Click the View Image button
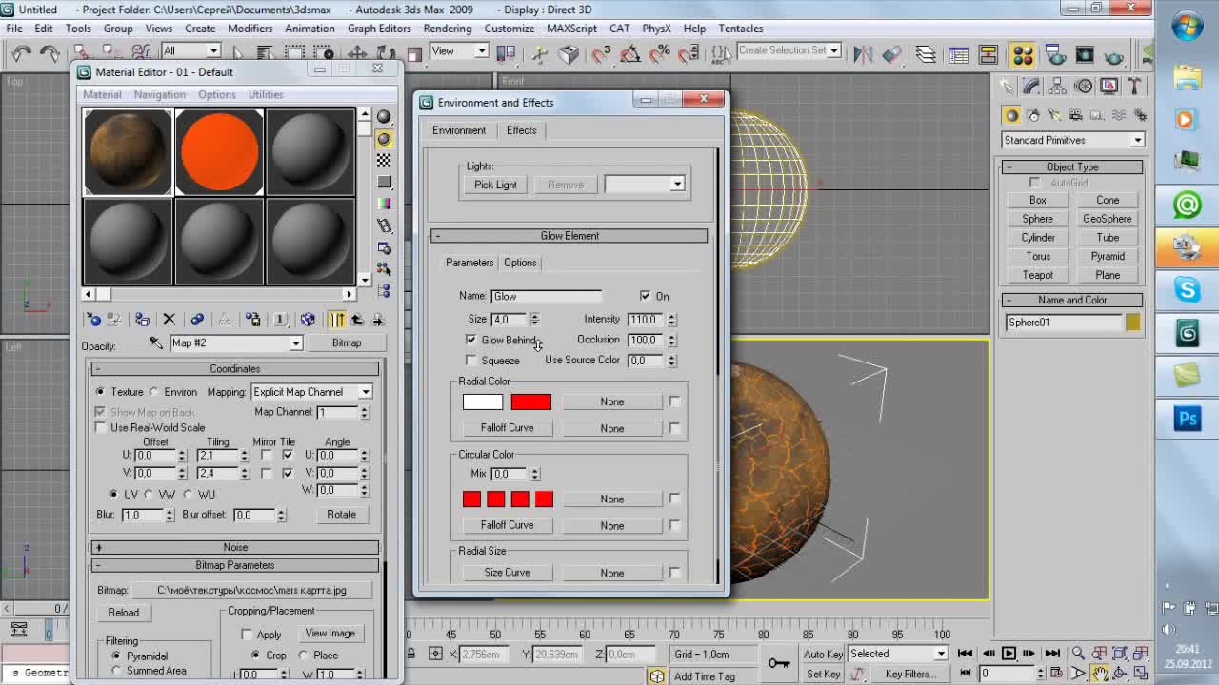This screenshot has width=1219, height=685. (330, 634)
